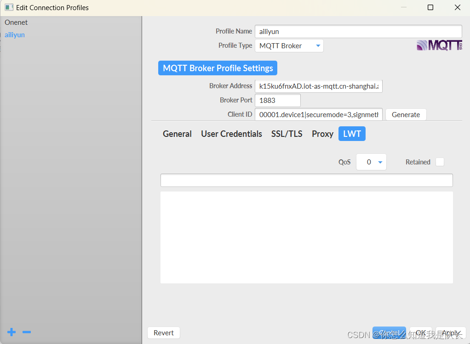The height and width of the screenshot is (344, 470).
Task: Open the User Credentials tab
Action: point(231,134)
